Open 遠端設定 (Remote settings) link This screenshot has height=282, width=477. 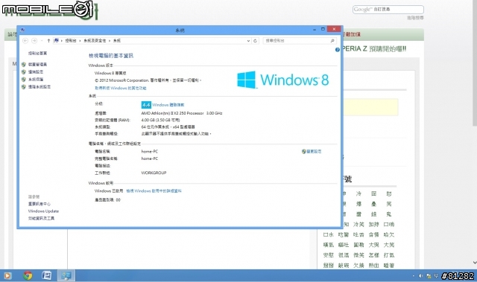click(x=36, y=72)
